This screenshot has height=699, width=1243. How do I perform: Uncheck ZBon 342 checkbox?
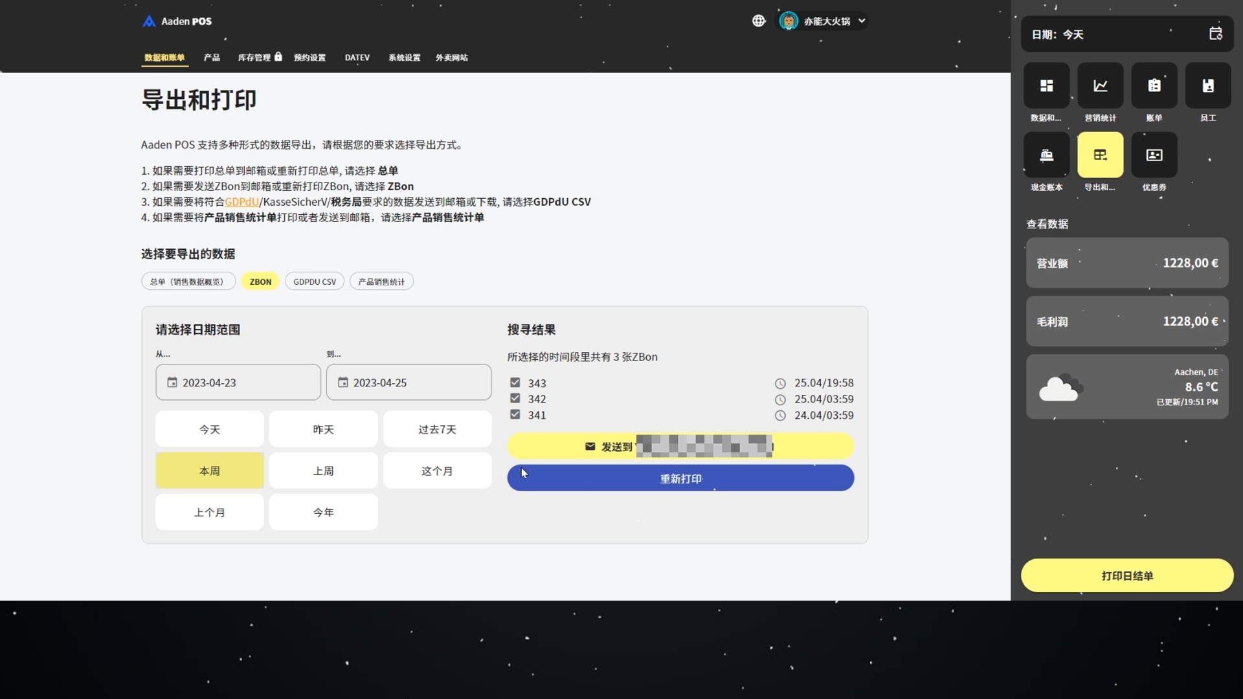[515, 399]
